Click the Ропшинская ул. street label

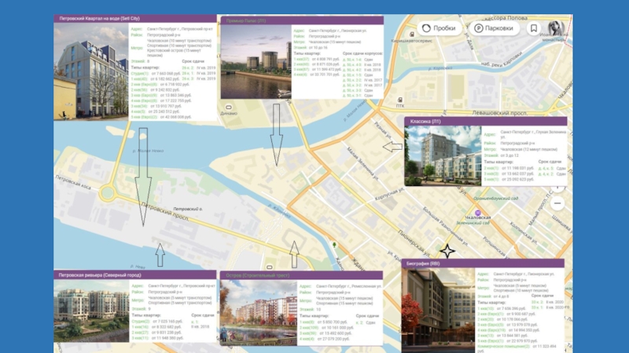496,246
